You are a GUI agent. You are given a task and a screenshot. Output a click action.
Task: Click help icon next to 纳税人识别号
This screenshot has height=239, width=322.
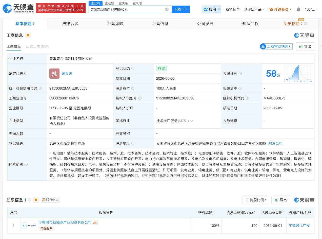pos(140,98)
